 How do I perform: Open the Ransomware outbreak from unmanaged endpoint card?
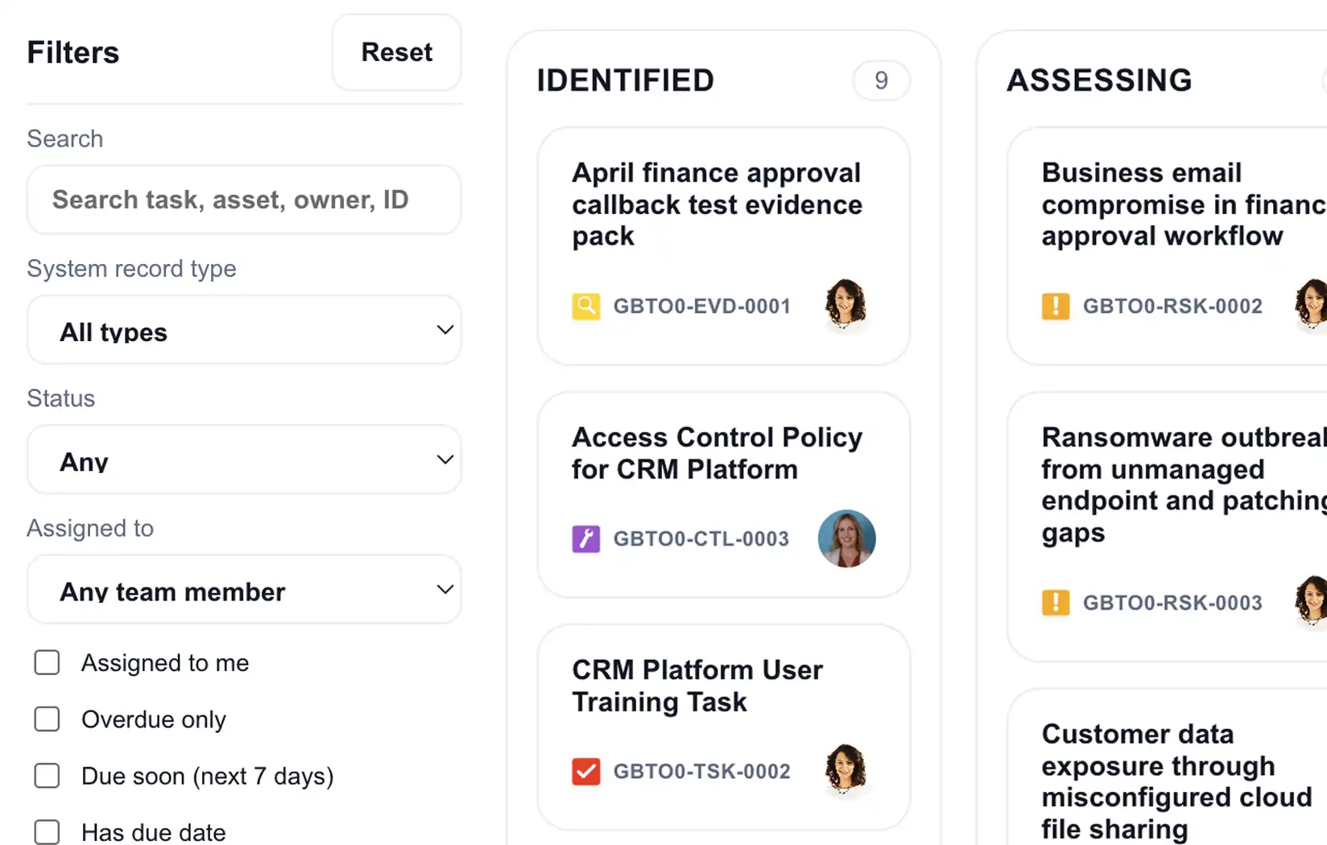[1167, 527]
